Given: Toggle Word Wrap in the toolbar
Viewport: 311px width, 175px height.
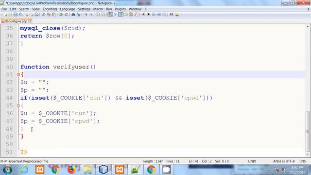Looking at the screenshot, I should 110,15.
